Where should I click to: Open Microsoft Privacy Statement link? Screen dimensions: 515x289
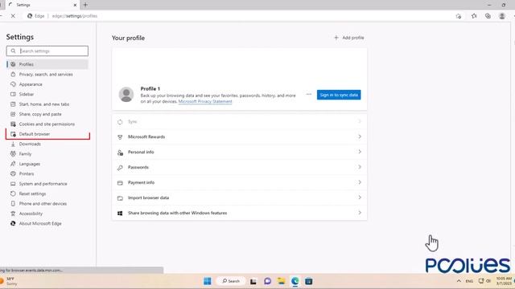coord(205,102)
